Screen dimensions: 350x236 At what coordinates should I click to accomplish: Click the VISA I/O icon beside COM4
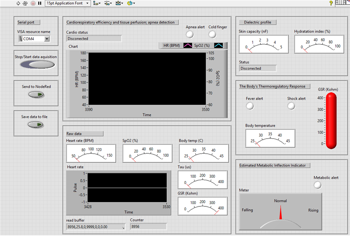coord(21,39)
